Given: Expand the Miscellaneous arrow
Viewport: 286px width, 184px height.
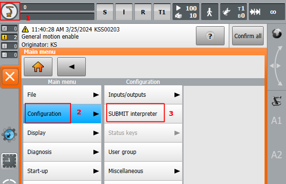Looking at the screenshot, I should point(177,171).
